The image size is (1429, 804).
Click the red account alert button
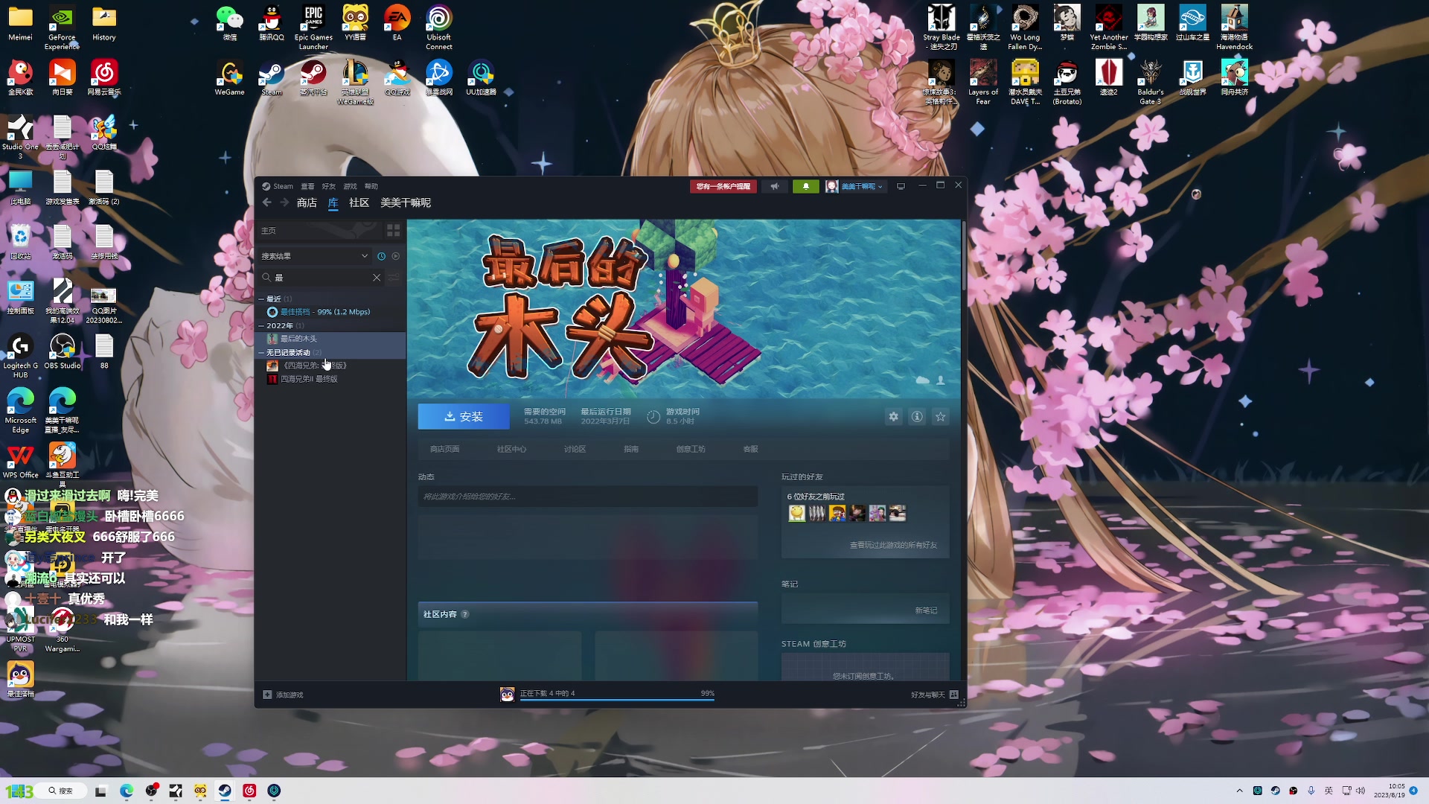click(723, 186)
